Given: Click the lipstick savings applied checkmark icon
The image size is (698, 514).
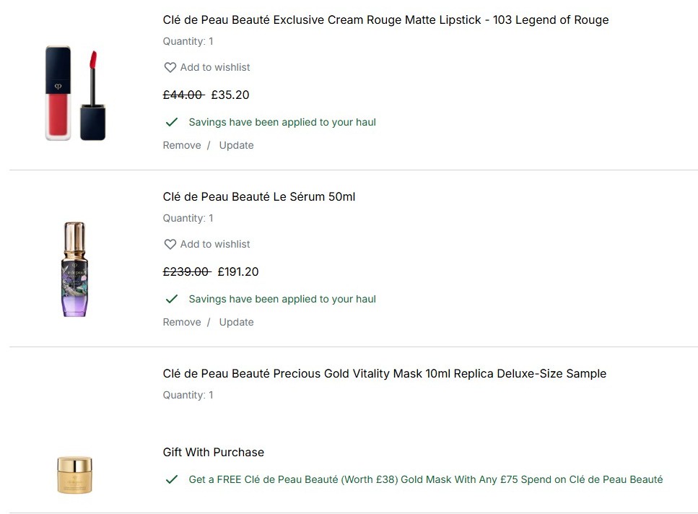Looking at the screenshot, I should click(x=172, y=122).
